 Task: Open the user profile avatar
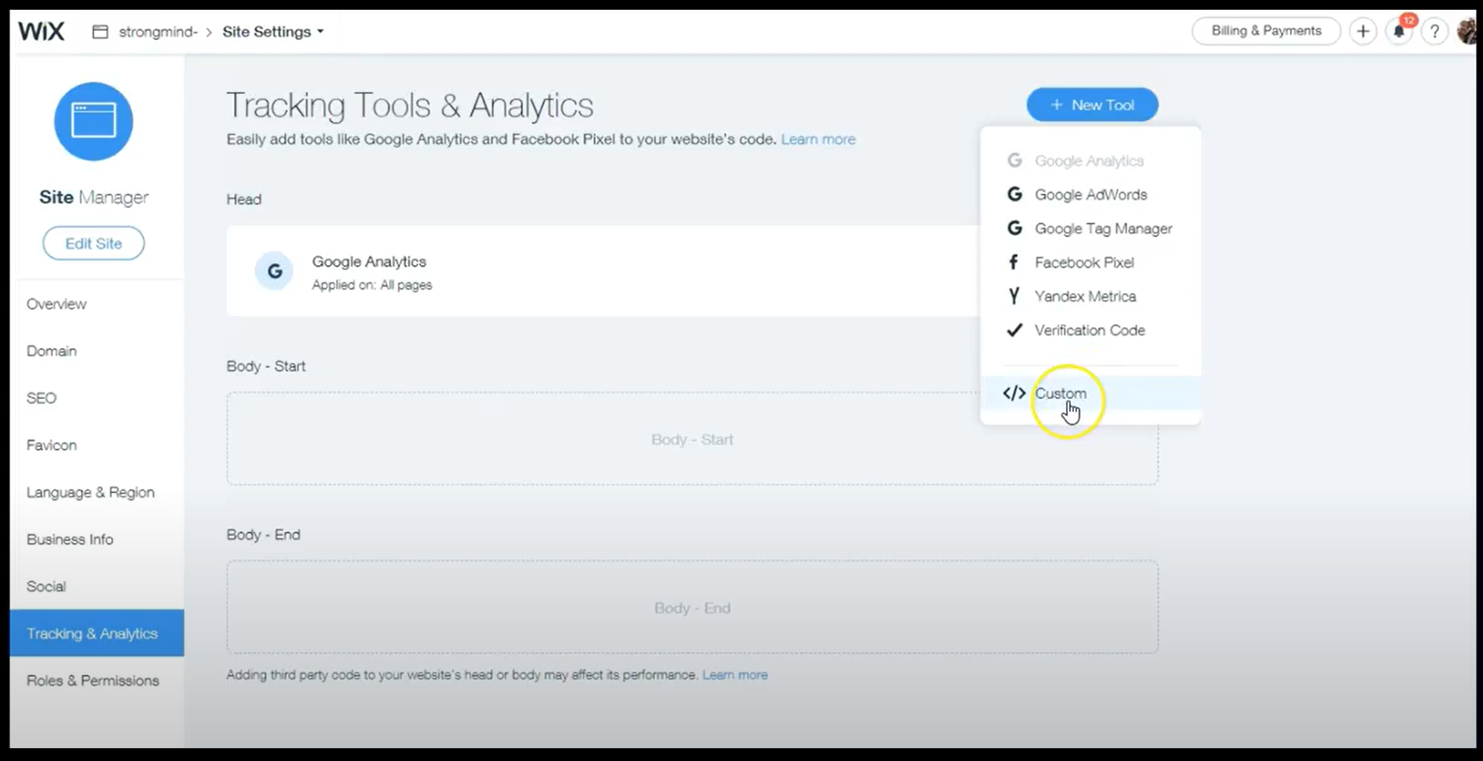(x=1467, y=31)
